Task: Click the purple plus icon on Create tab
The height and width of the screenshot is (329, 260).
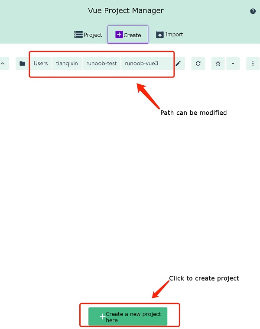Action: point(119,35)
